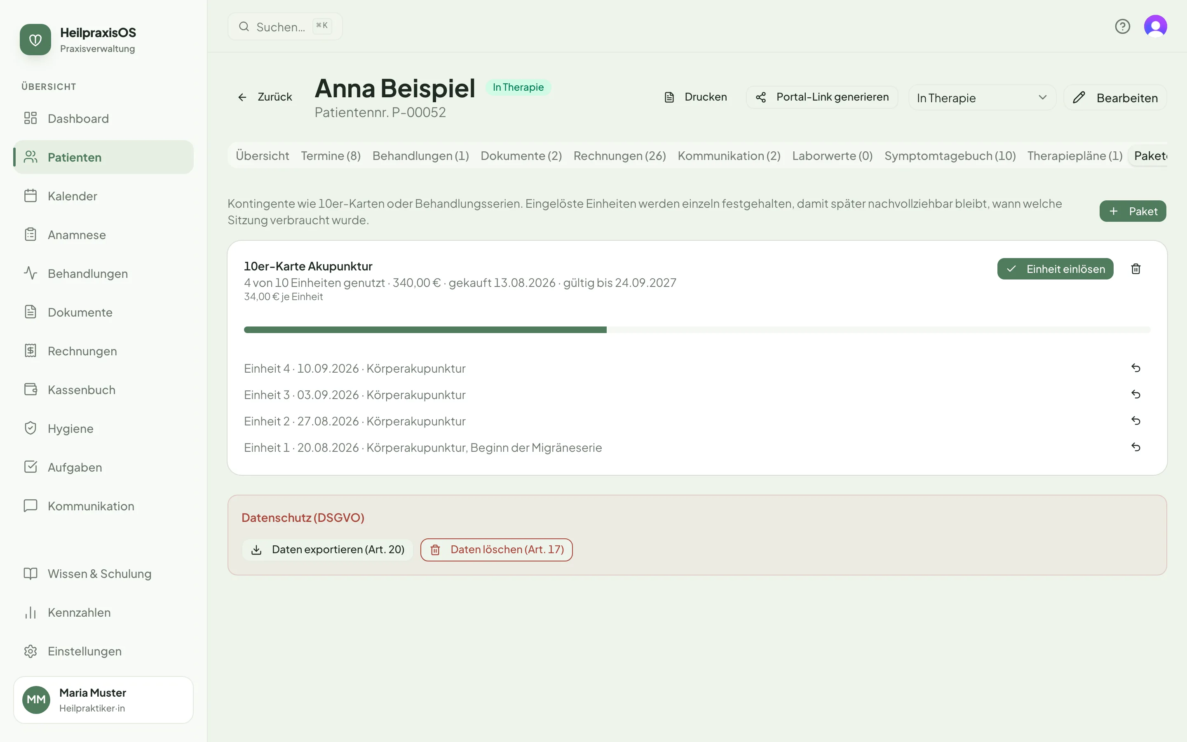Click Einheit einlösen button
Image resolution: width=1187 pixels, height=742 pixels.
(x=1055, y=269)
